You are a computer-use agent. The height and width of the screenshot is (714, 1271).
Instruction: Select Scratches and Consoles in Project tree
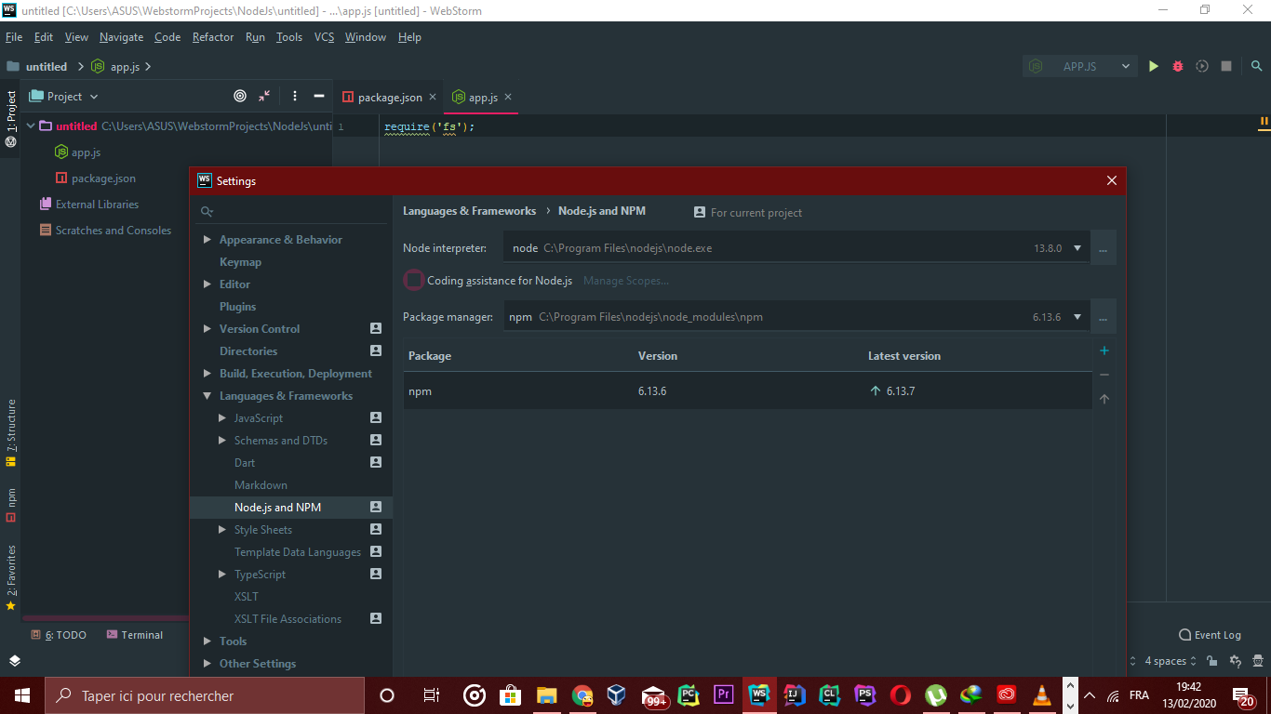point(114,231)
